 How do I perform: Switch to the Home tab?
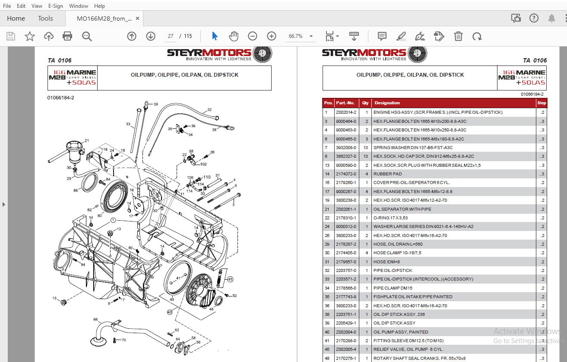point(16,19)
